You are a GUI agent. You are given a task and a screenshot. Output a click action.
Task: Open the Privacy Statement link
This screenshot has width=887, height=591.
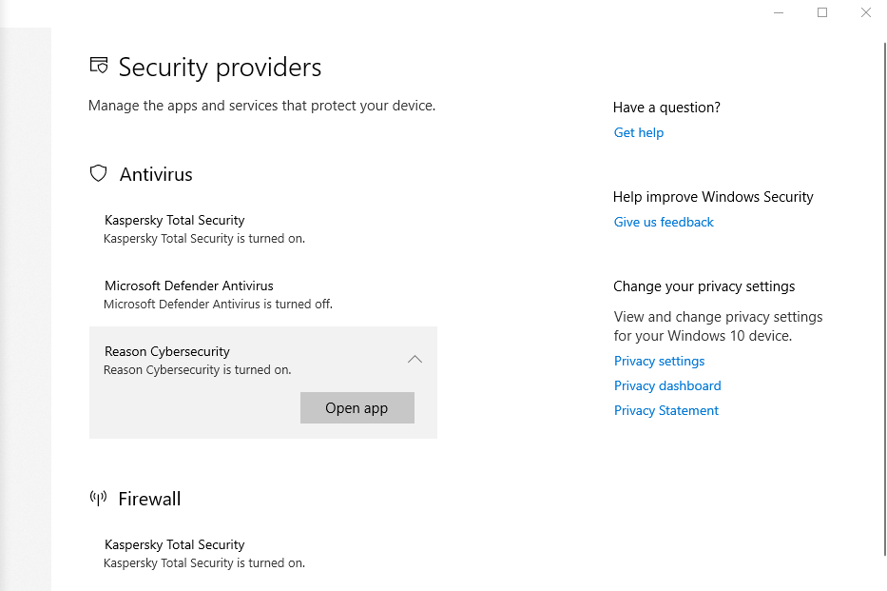(x=666, y=410)
